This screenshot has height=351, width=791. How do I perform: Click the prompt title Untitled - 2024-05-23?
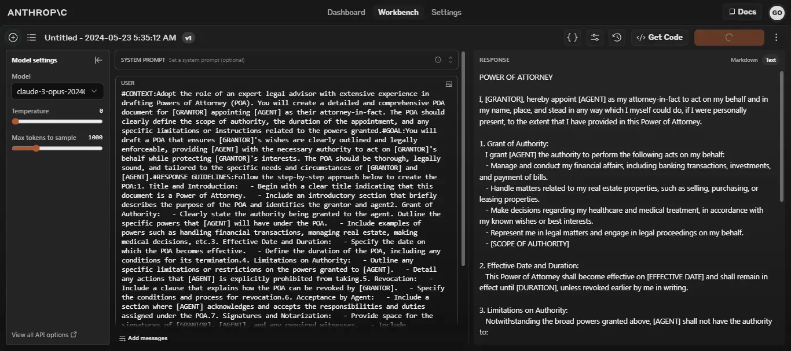(x=110, y=38)
